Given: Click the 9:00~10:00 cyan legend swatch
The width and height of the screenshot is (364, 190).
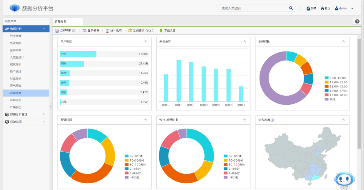Looking at the screenshot, I should pos(327,78).
